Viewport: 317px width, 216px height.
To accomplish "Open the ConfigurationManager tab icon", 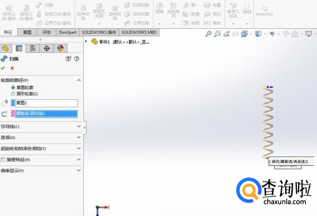I will tap(33, 48).
